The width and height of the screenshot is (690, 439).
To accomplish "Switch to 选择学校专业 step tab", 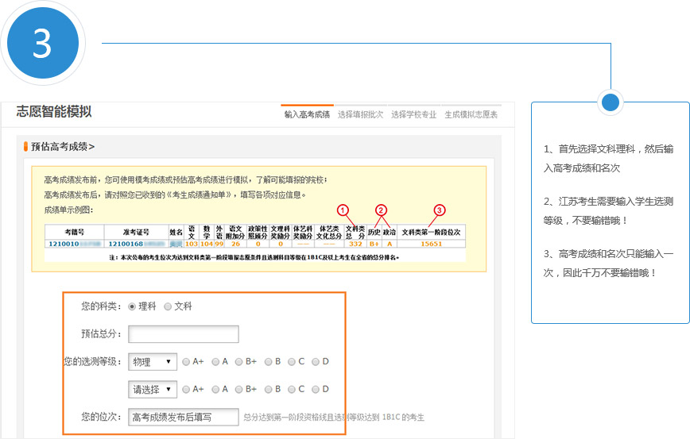I will 413,114.
